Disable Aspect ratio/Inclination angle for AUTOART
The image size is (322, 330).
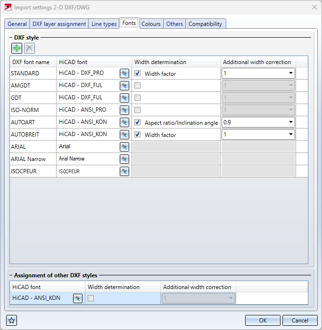pyautogui.click(x=138, y=122)
